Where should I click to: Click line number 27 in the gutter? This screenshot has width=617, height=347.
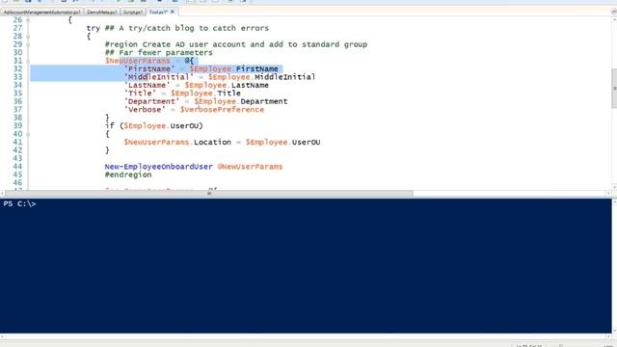(17, 28)
